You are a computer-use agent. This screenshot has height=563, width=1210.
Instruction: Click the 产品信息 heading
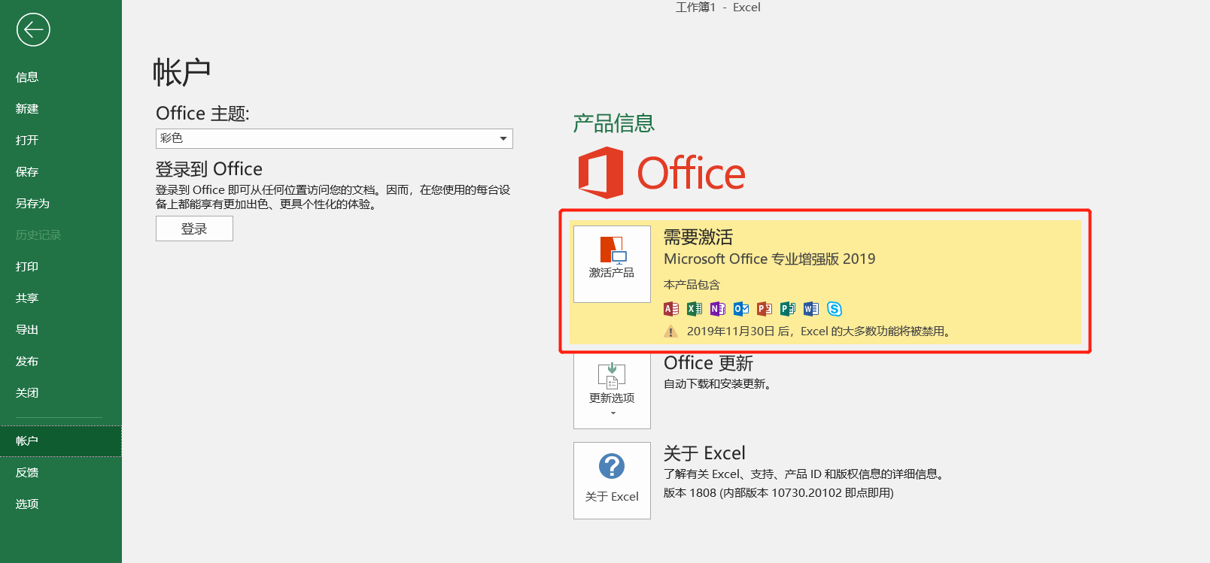pos(614,123)
